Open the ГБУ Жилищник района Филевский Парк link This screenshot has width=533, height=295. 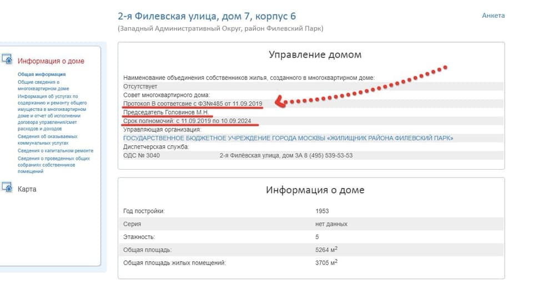click(288, 138)
